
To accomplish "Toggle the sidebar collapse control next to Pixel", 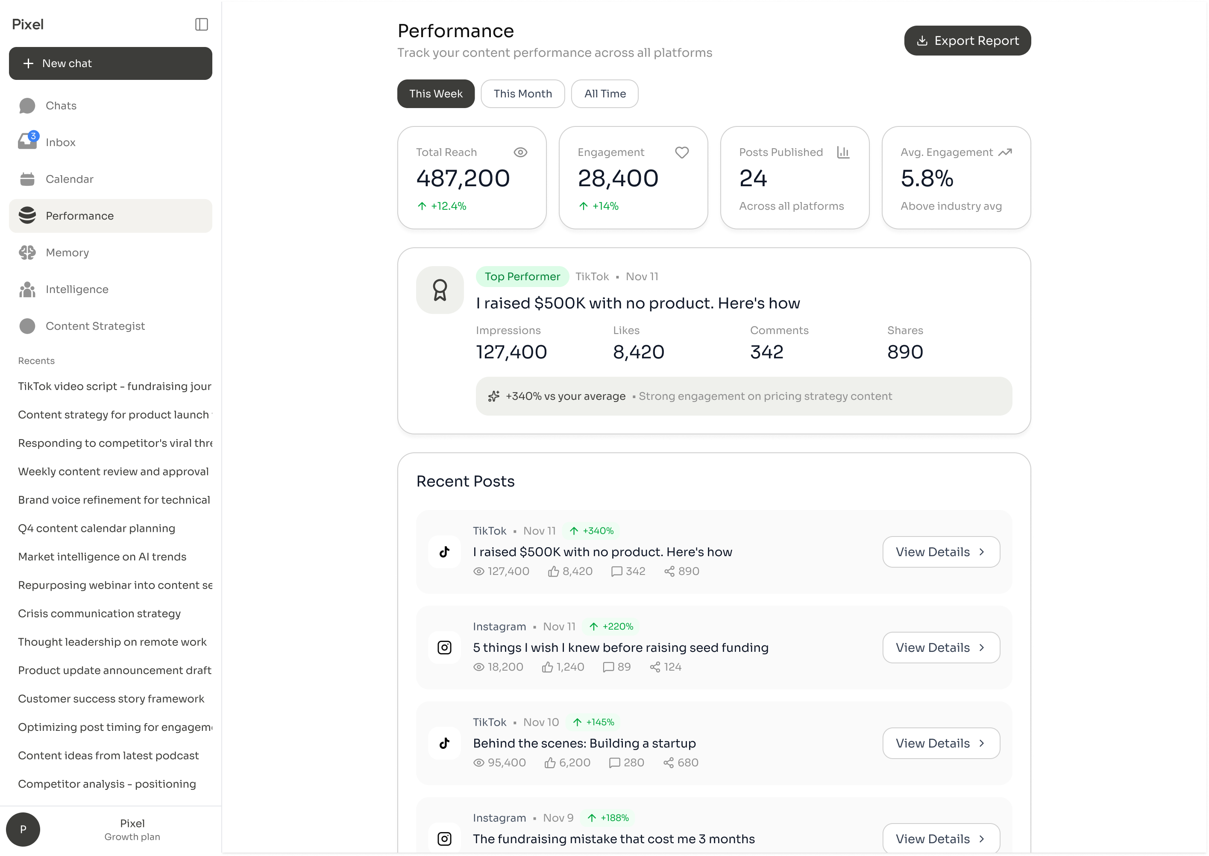I will (x=202, y=24).
